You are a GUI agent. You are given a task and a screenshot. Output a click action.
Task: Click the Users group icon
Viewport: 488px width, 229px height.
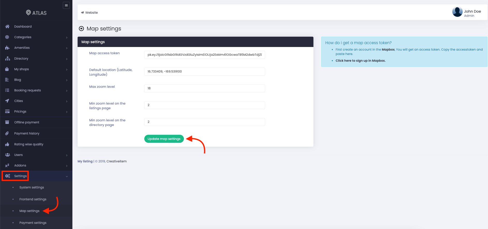(7, 155)
